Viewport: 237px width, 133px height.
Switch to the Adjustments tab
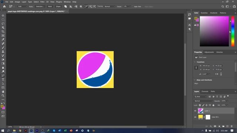point(209,52)
